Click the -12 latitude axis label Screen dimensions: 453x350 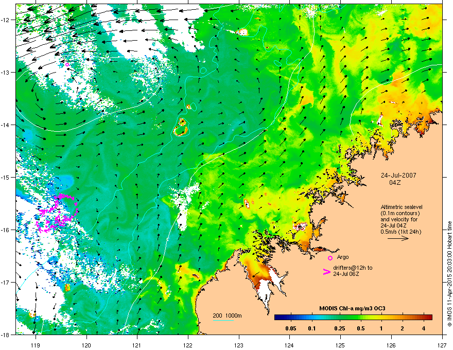5,20
